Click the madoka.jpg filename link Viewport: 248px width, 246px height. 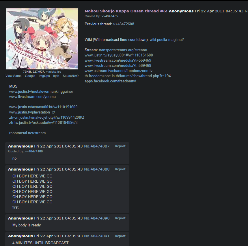pos(53,72)
